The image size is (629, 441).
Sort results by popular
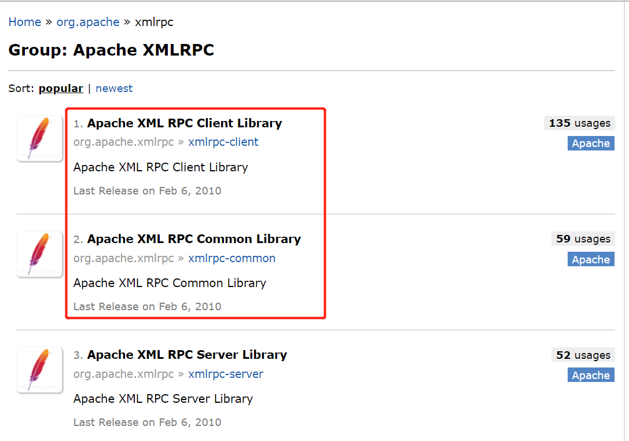[61, 89]
